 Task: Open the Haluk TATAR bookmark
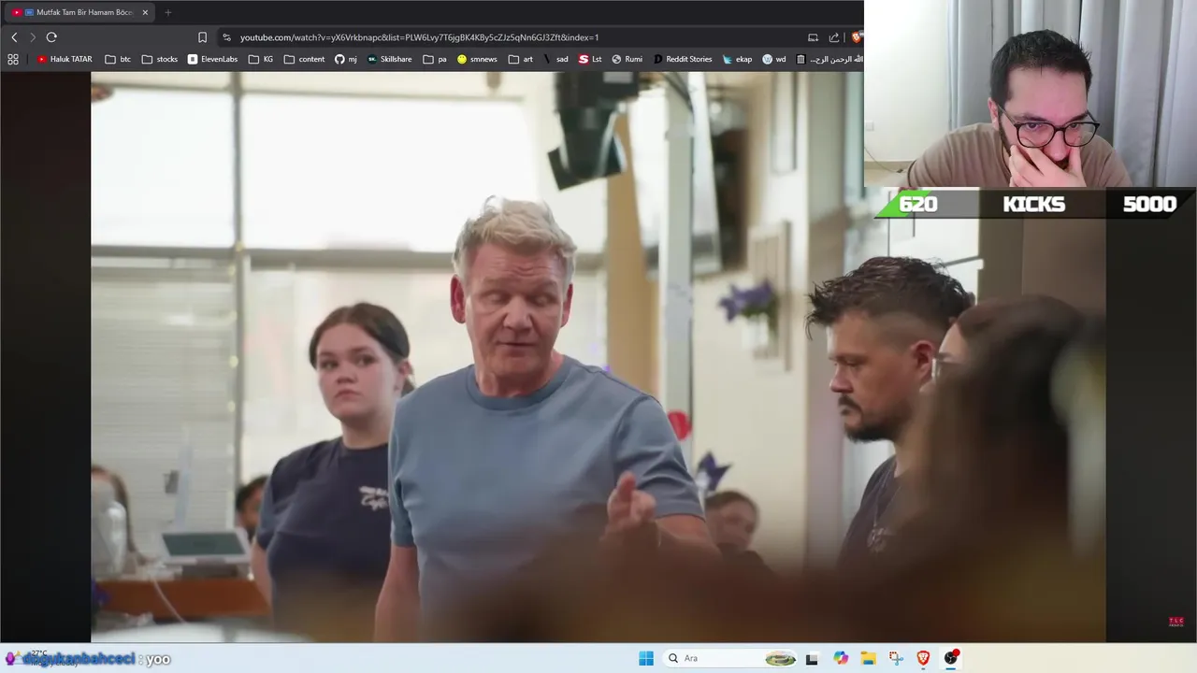65,59
